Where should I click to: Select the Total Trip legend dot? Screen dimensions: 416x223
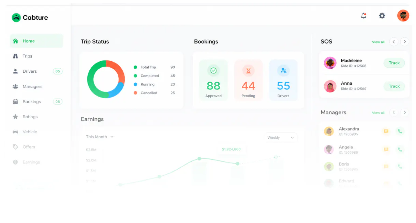[135, 67]
